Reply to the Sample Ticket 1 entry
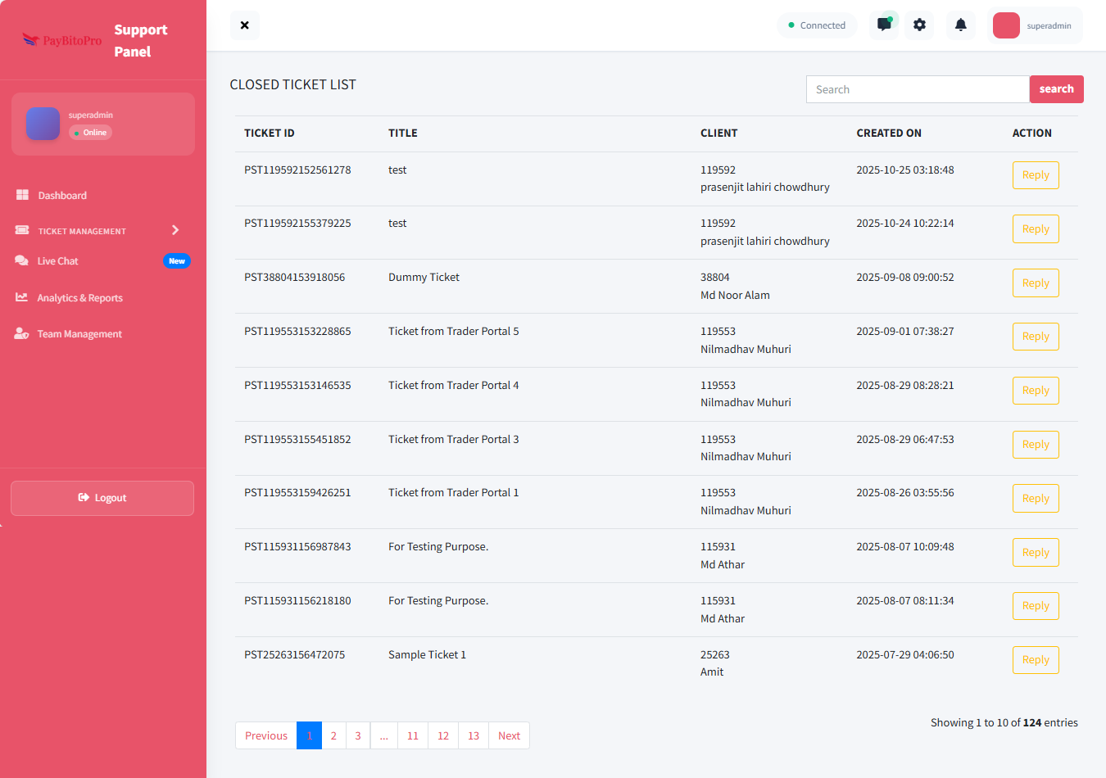 1036,660
